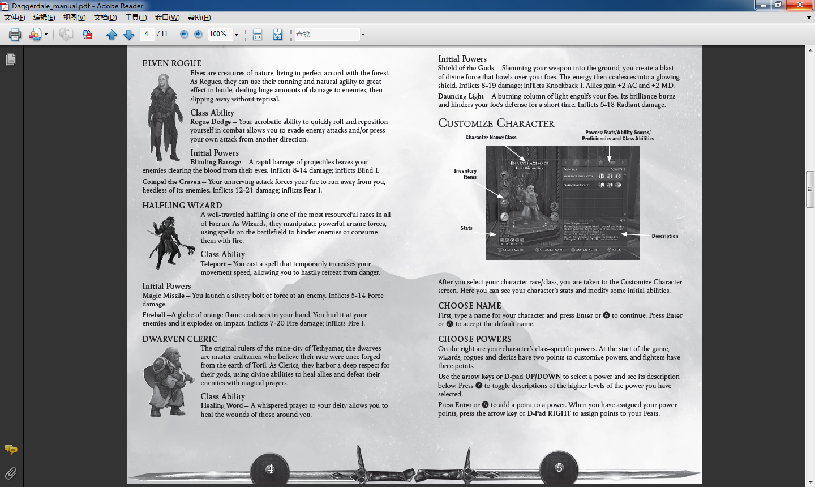
Task: Click the CHOOSE POWERS heading
Action: 475,339
